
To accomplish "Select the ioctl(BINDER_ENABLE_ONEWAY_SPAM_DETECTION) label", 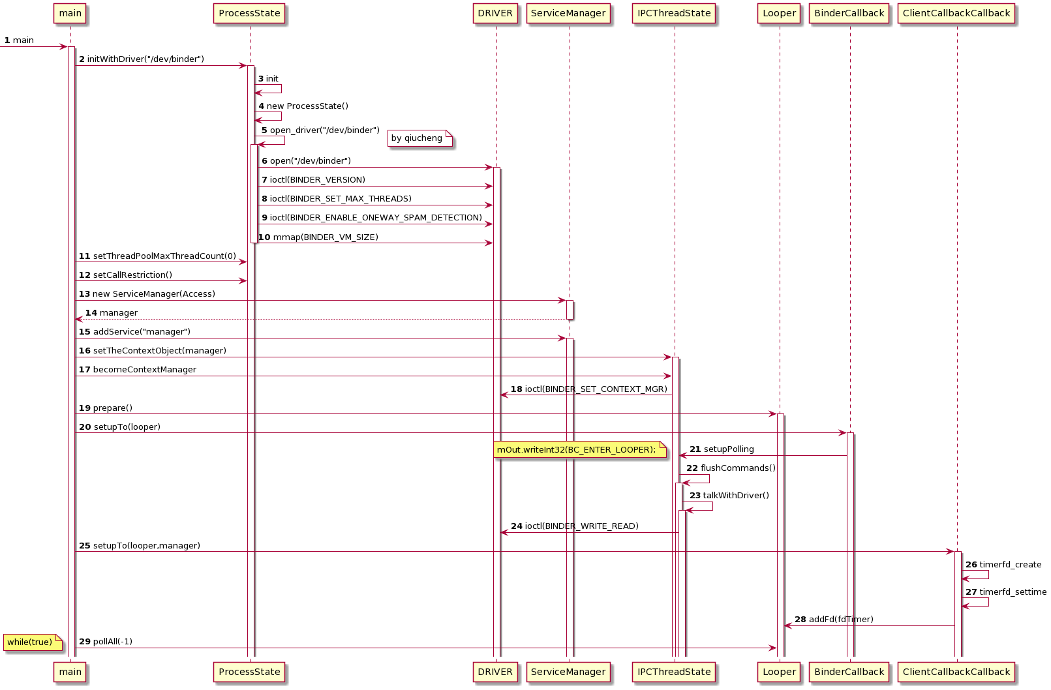I will pos(375,218).
